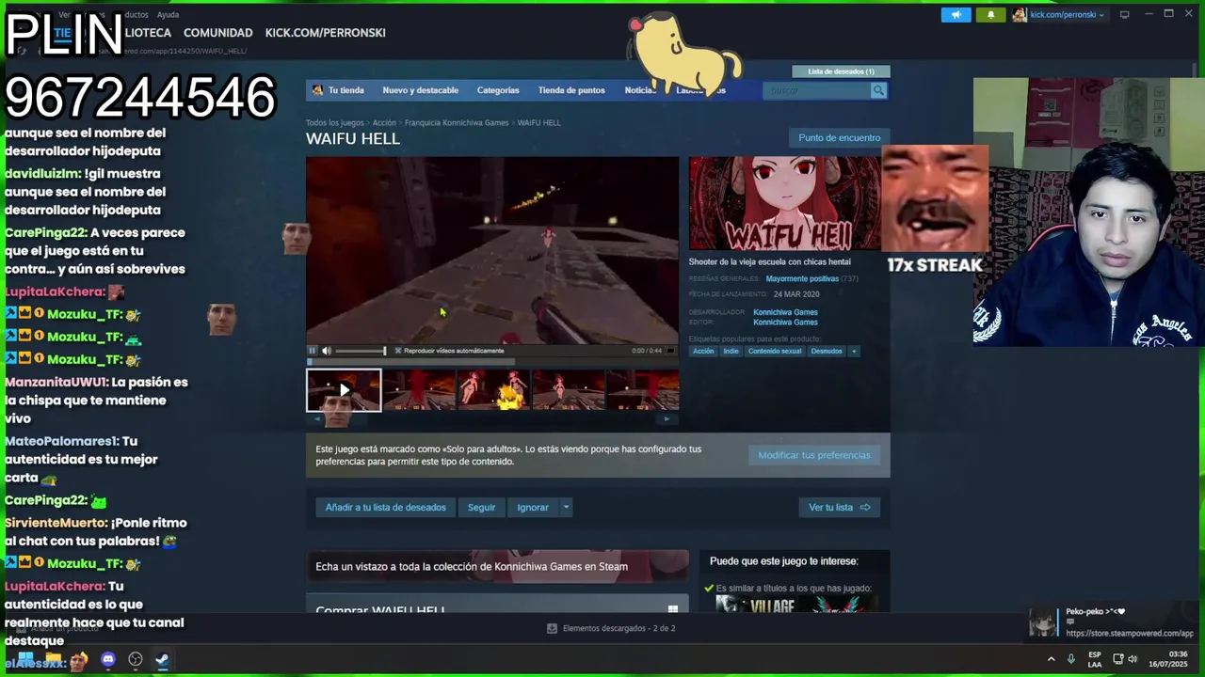The width and height of the screenshot is (1205, 677).
Task: Open Franquicia Konnichiwa Games breadcrumb
Action: tap(457, 123)
